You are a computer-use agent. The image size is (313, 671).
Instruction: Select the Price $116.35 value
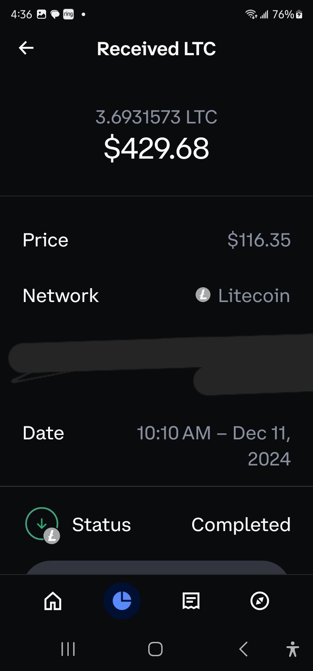[x=259, y=240]
